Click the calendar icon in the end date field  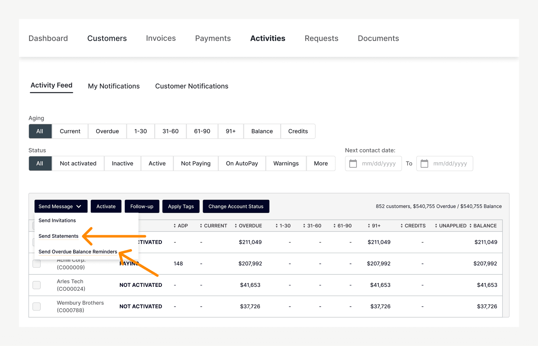point(424,163)
